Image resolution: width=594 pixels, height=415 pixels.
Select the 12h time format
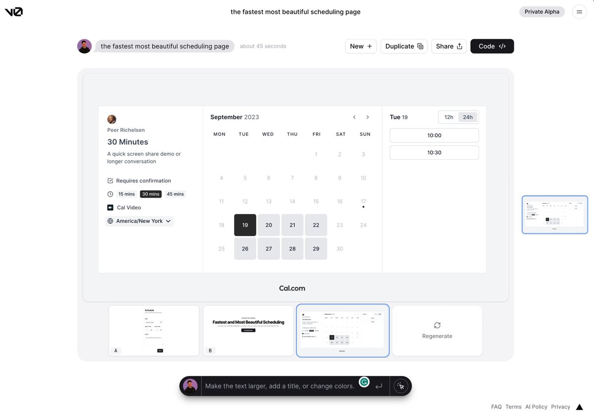point(449,117)
